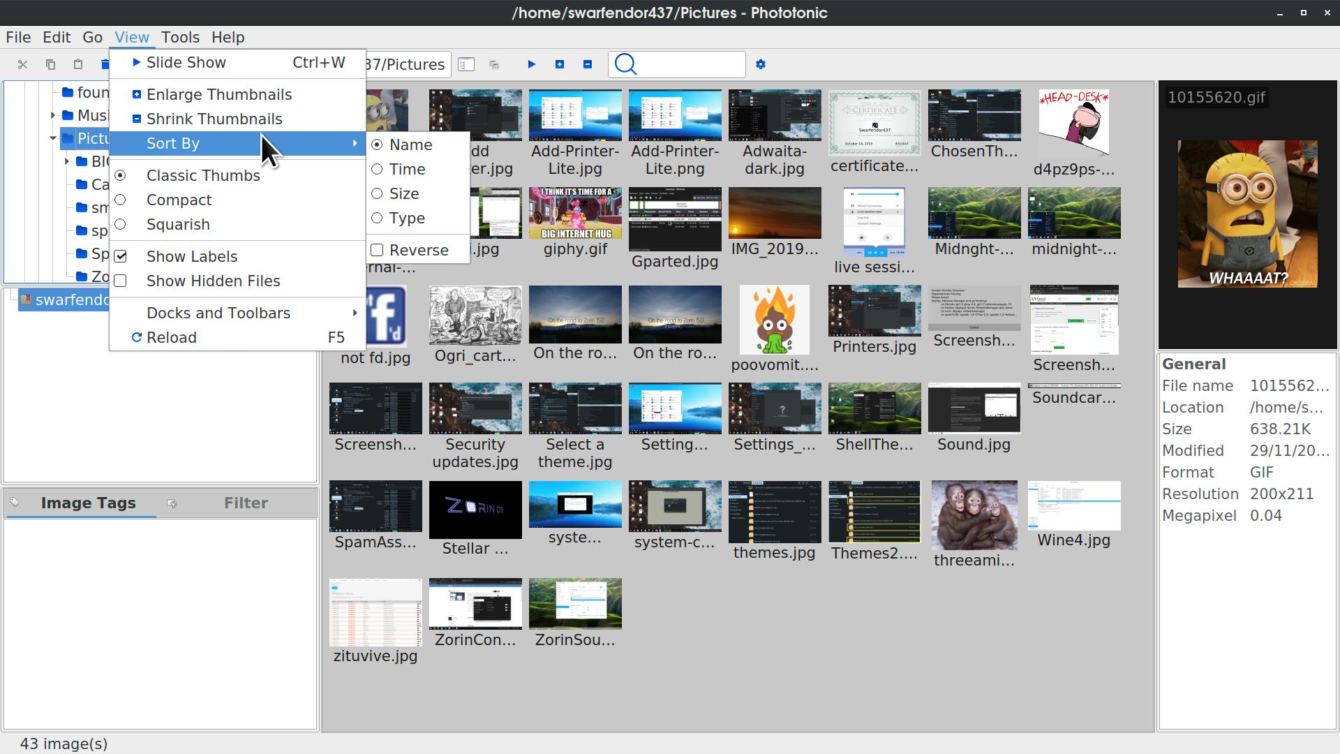Toggle the Show Hidden Files checkbox
The width and height of the screenshot is (1340, 754).
tap(213, 281)
